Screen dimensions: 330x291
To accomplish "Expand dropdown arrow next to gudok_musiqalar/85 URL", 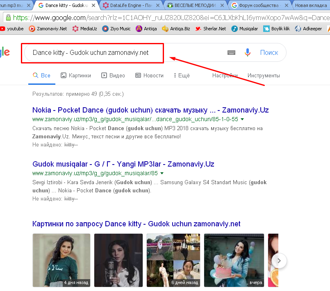I will pyautogui.click(x=162, y=174).
